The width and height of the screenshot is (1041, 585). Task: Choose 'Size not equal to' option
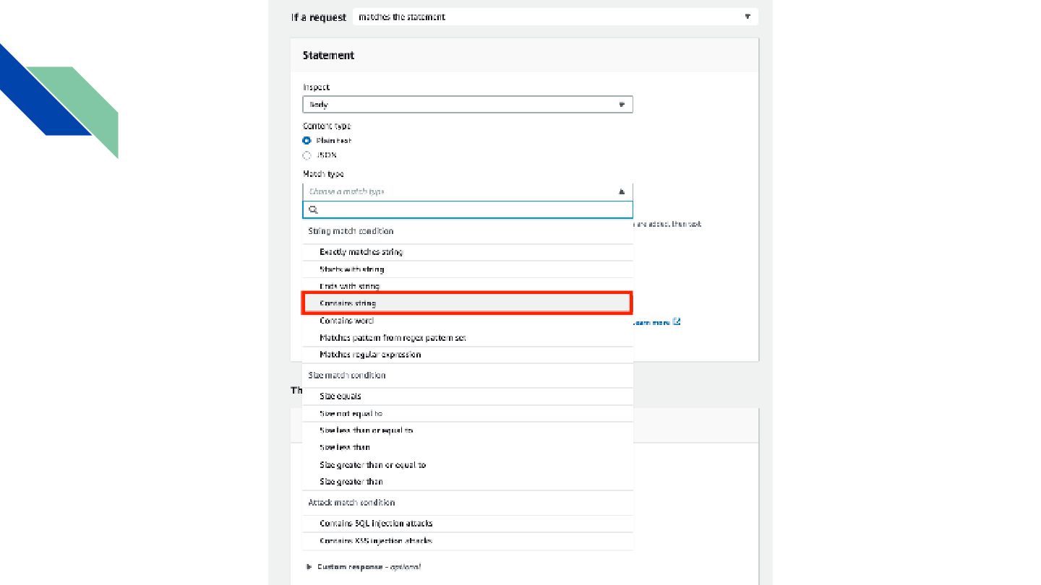(468, 414)
